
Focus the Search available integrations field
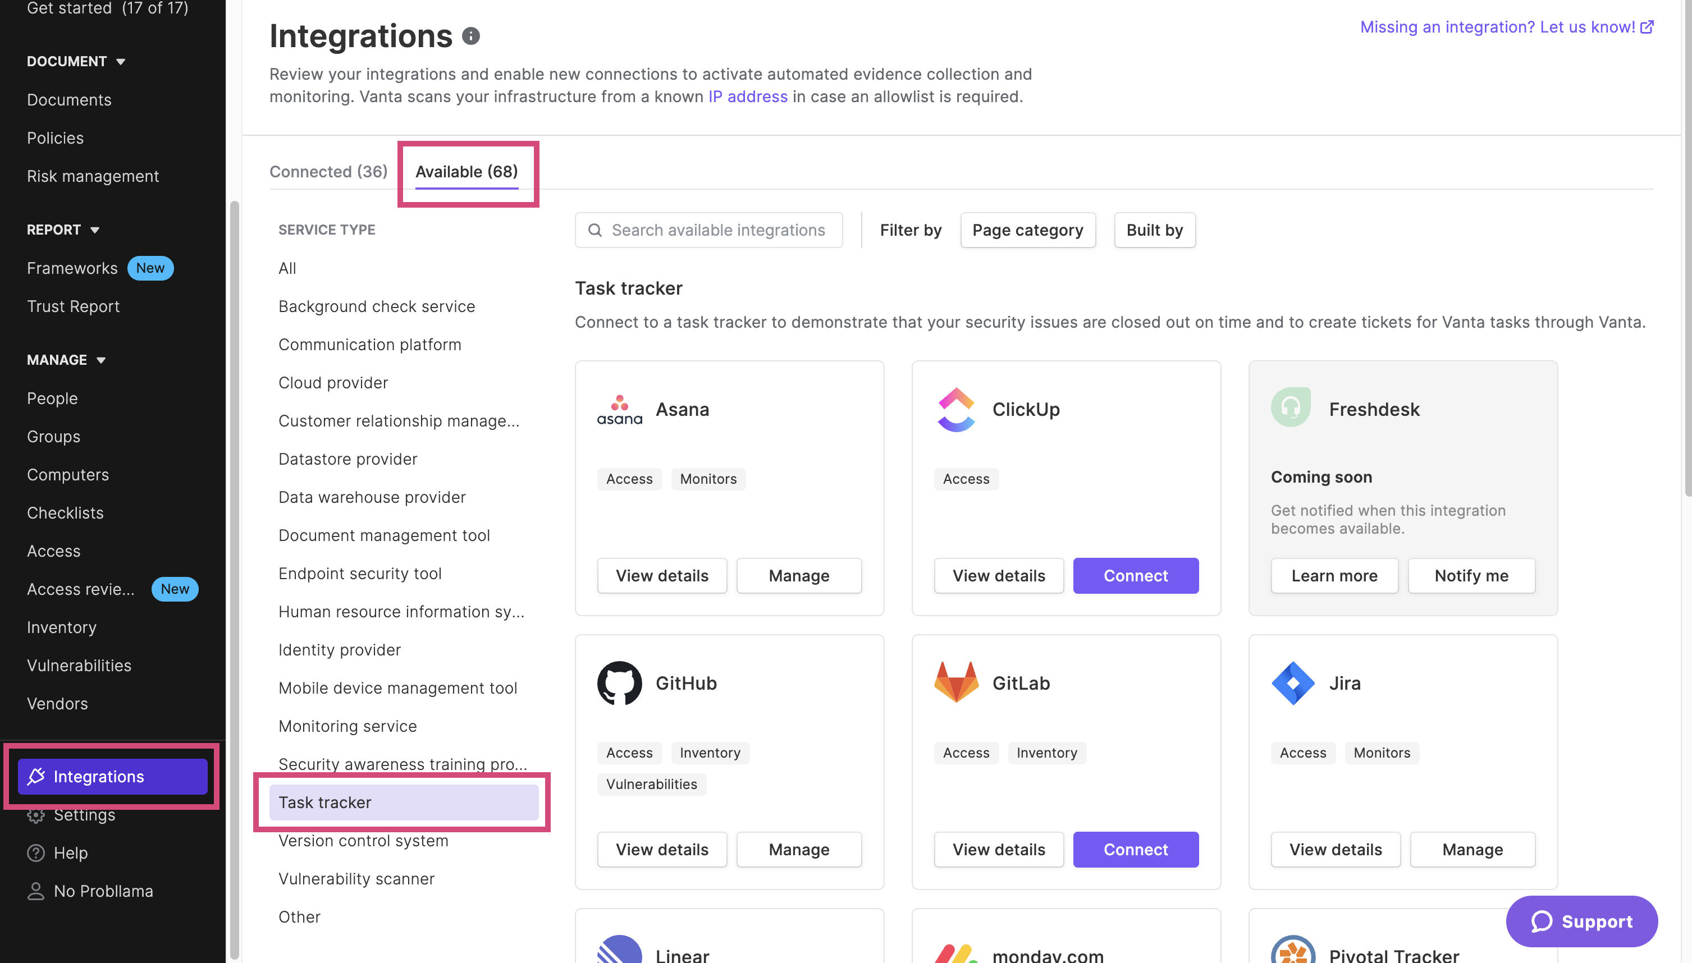point(708,230)
